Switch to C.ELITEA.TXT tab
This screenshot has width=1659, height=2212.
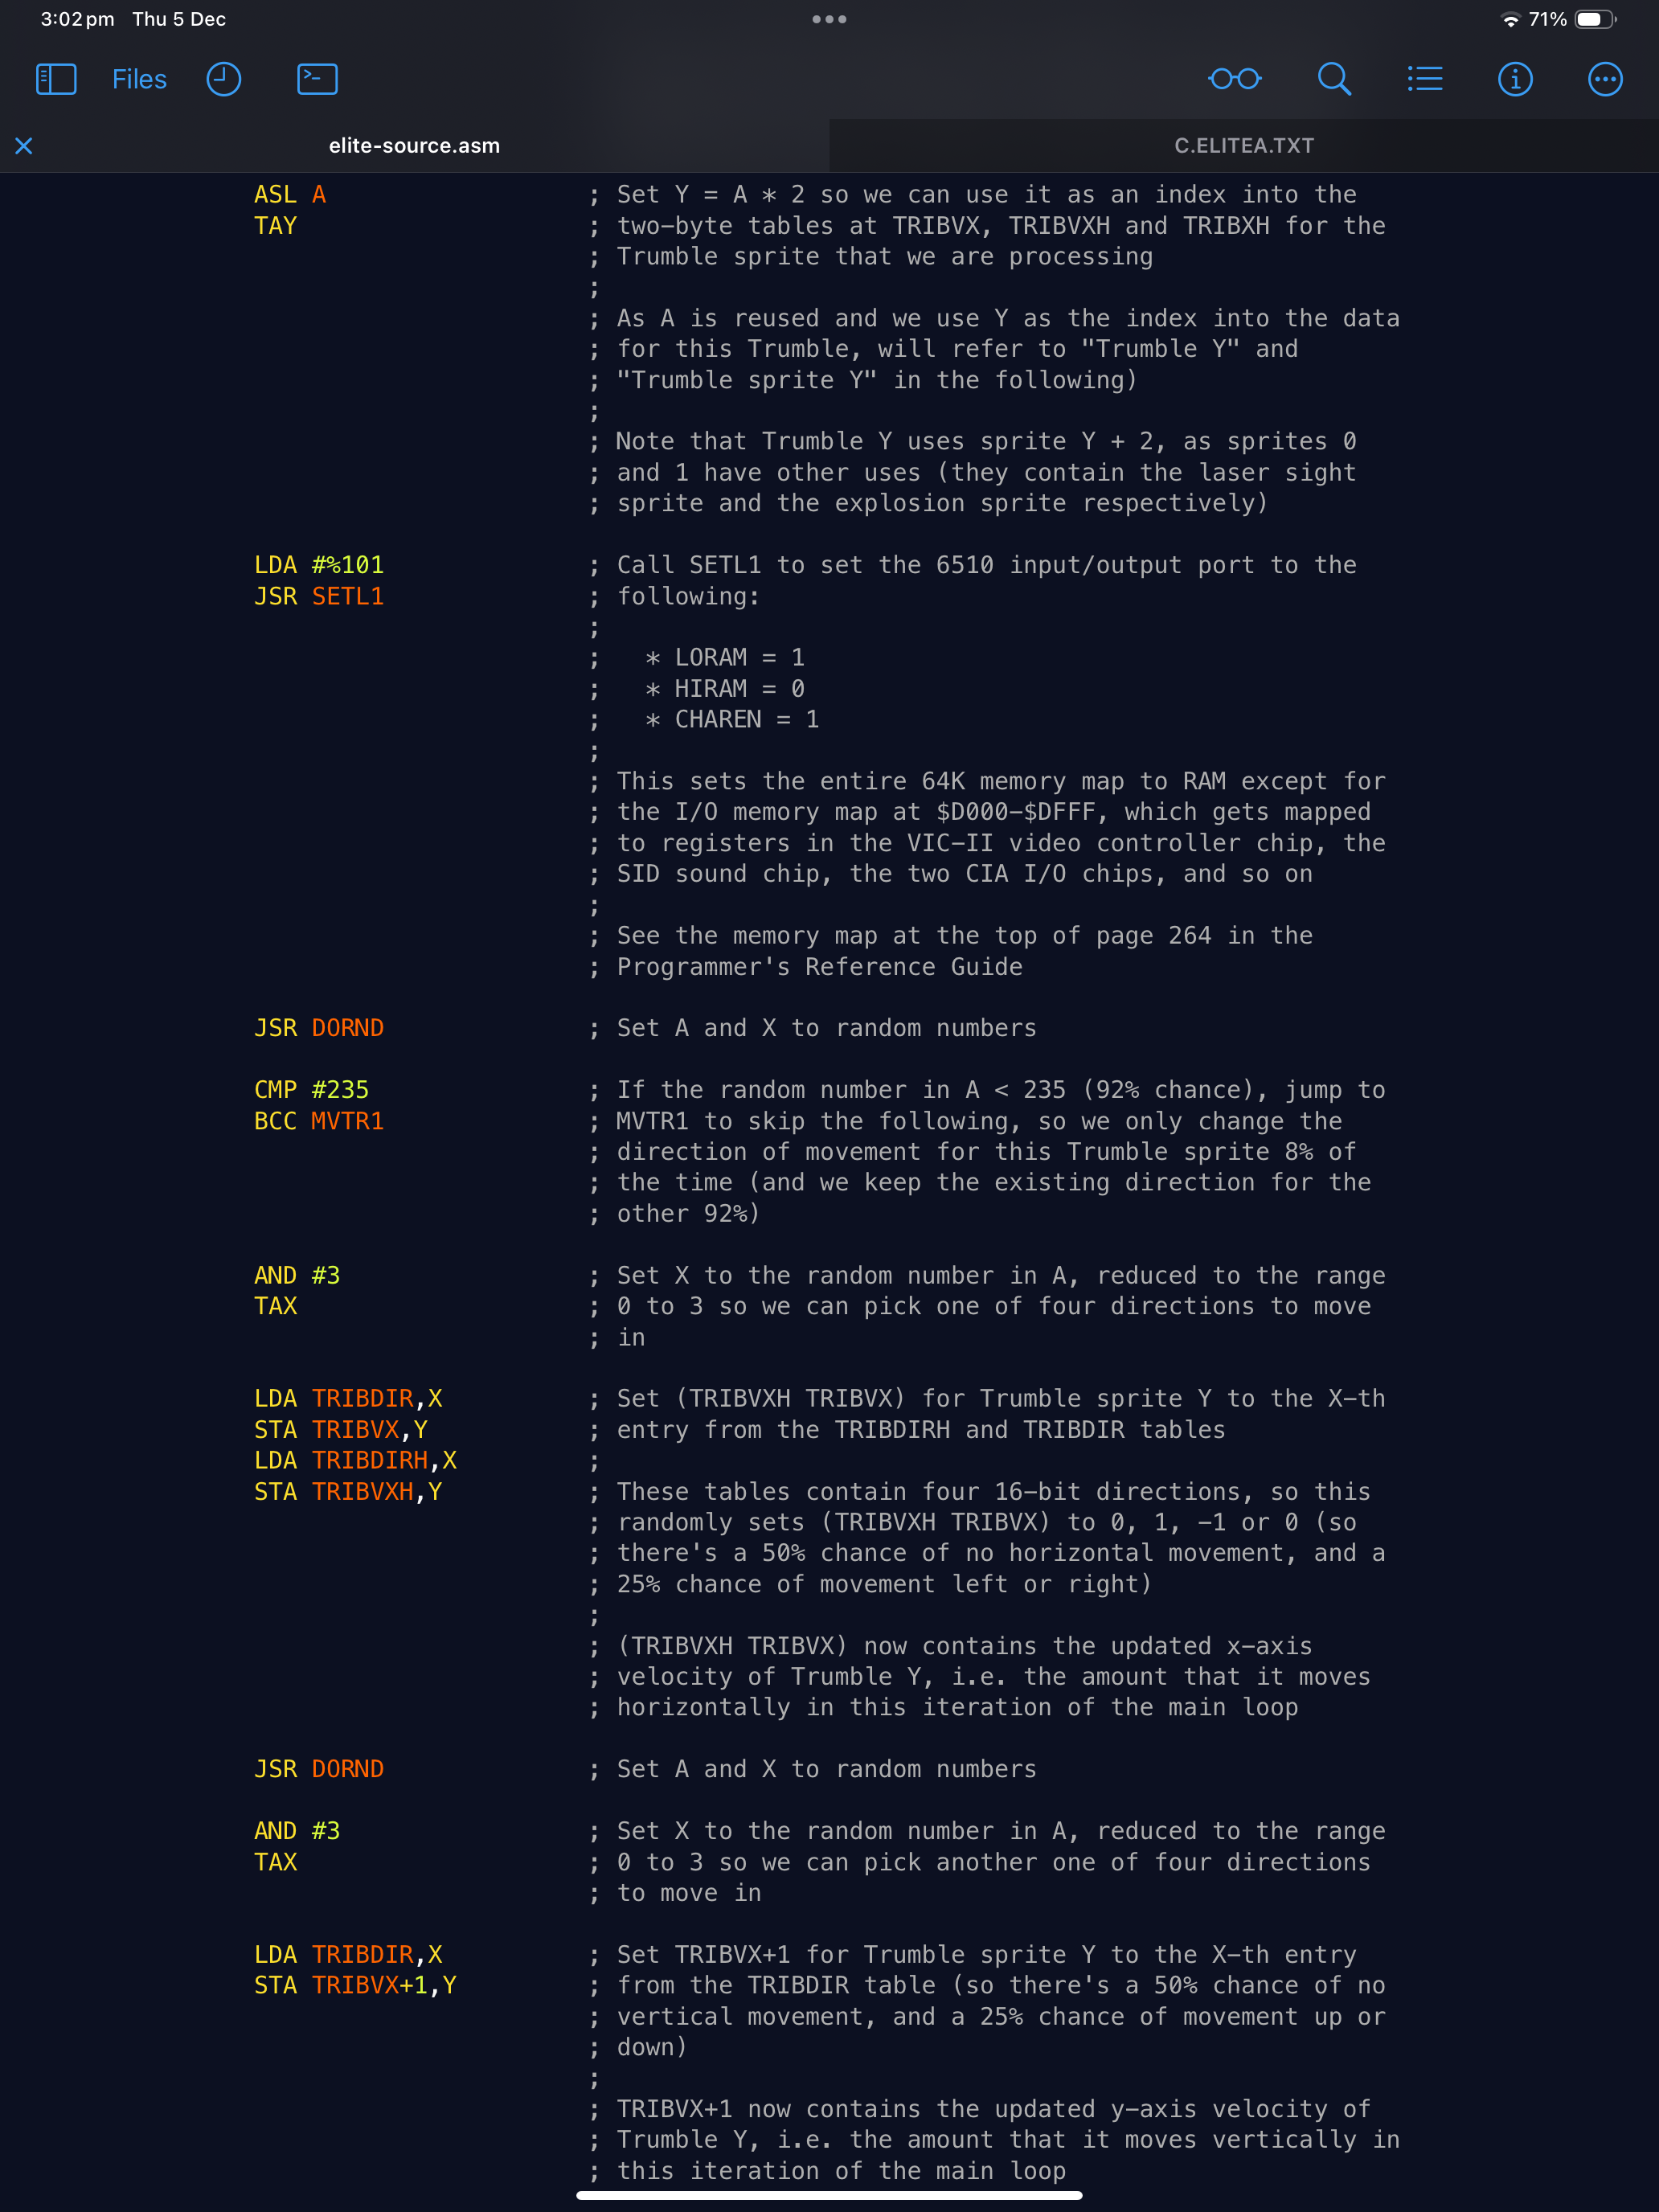click(x=1244, y=145)
